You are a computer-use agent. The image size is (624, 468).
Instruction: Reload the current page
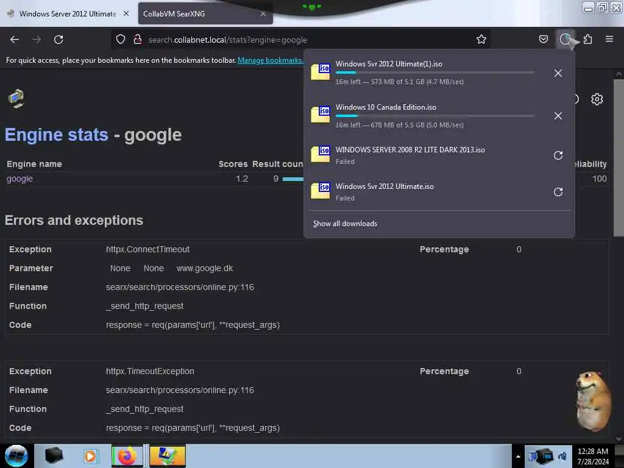(58, 40)
